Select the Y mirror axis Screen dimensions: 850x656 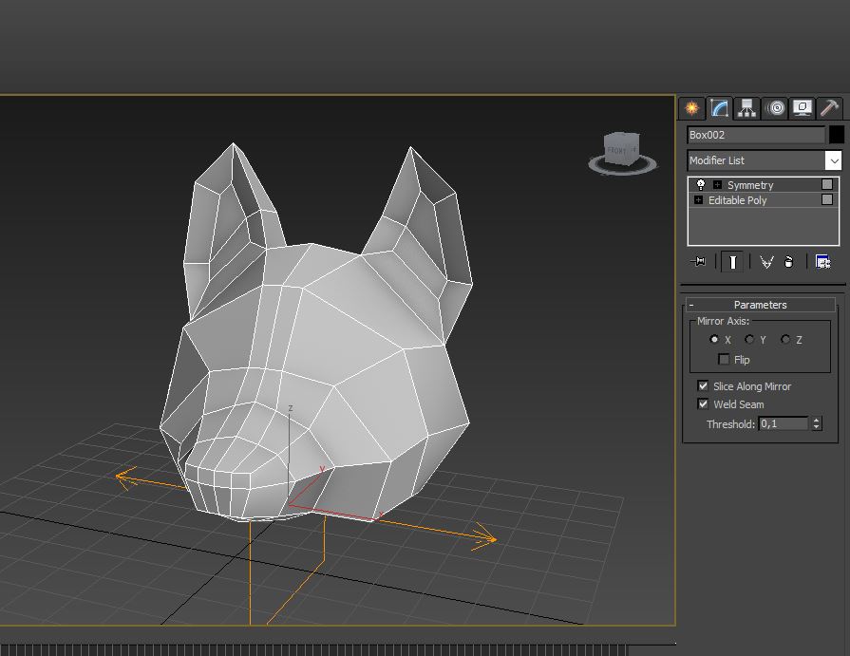[749, 340]
